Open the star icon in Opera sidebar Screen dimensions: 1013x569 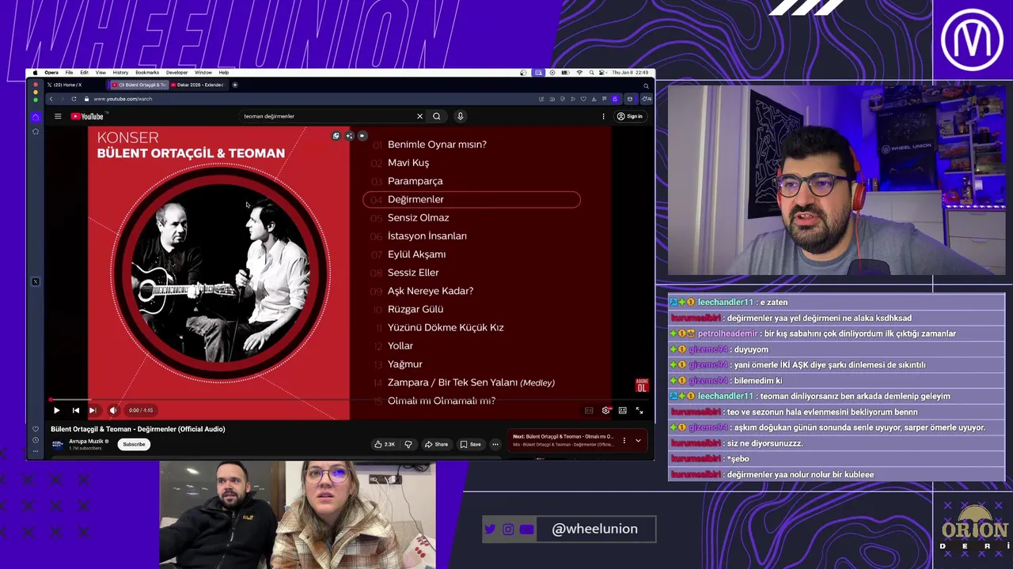point(35,131)
